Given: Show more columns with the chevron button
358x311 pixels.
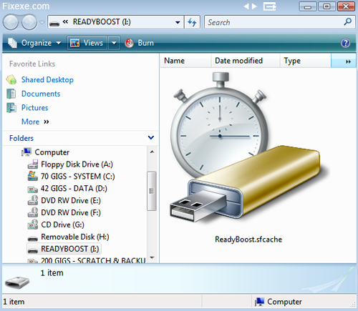Looking at the screenshot, I should pyautogui.click(x=344, y=61).
